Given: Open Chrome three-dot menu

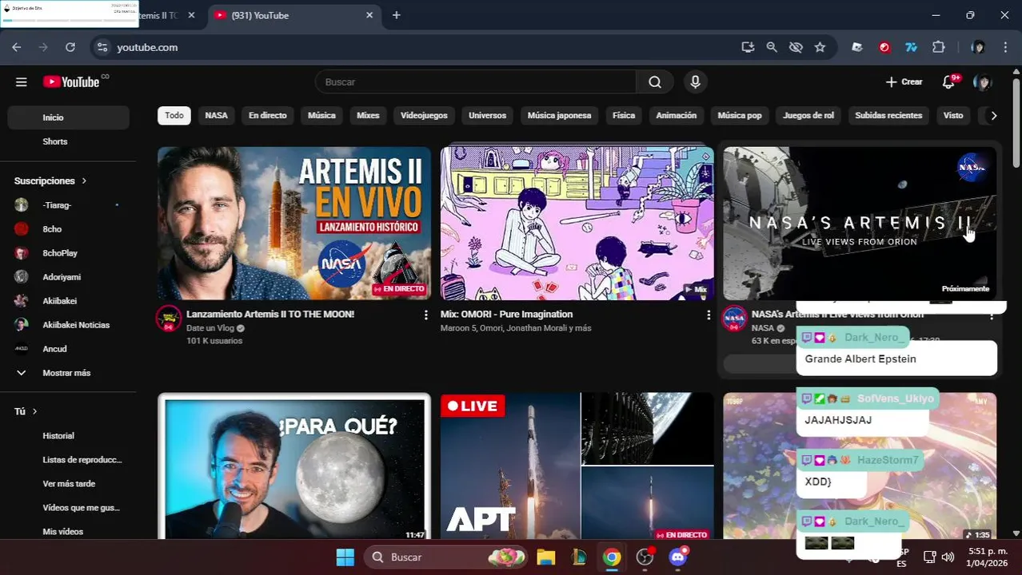Looking at the screenshot, I should point(1005,47).
